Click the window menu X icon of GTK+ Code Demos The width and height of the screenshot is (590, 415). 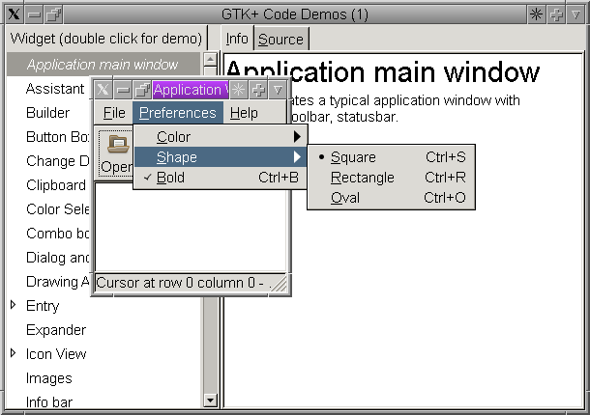tap(15, 14)
